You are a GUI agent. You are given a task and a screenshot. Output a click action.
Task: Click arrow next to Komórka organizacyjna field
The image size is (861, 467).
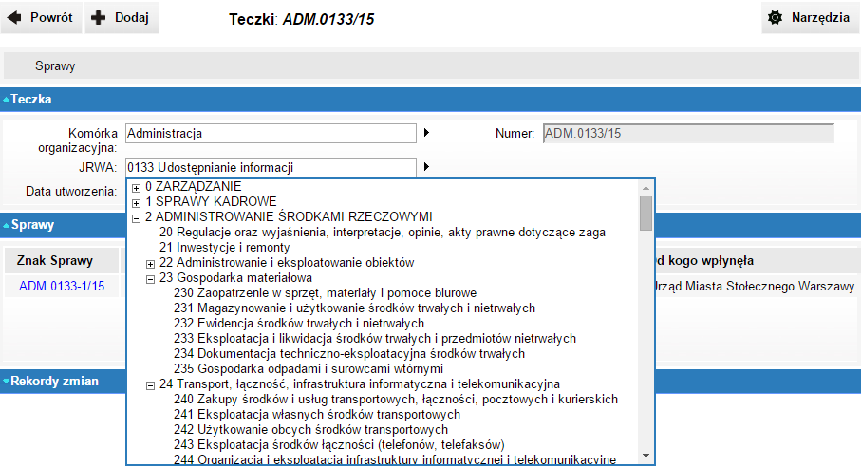[426, 134]
